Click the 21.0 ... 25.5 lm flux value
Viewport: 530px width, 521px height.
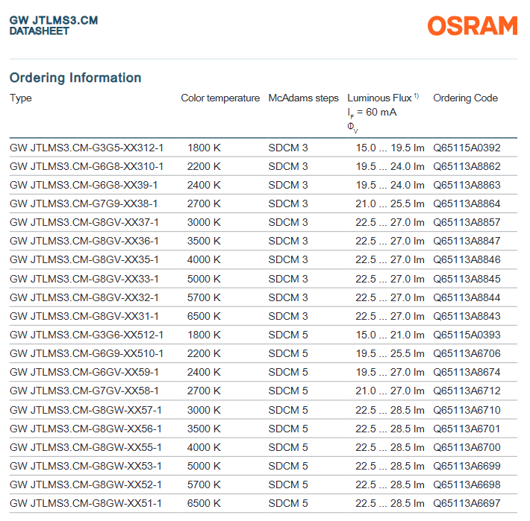pyautogui.click(x=390, y=203)
